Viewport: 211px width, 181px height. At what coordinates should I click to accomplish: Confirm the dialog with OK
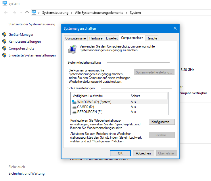click(120, 153)
